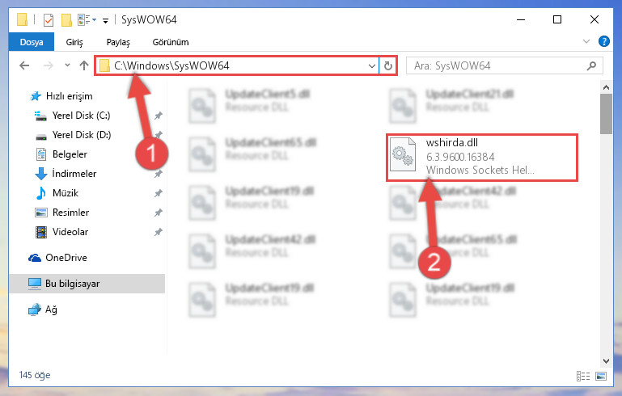Expand the ribbon chevron
Screen dimensions: 622x396
pos(586,41)
